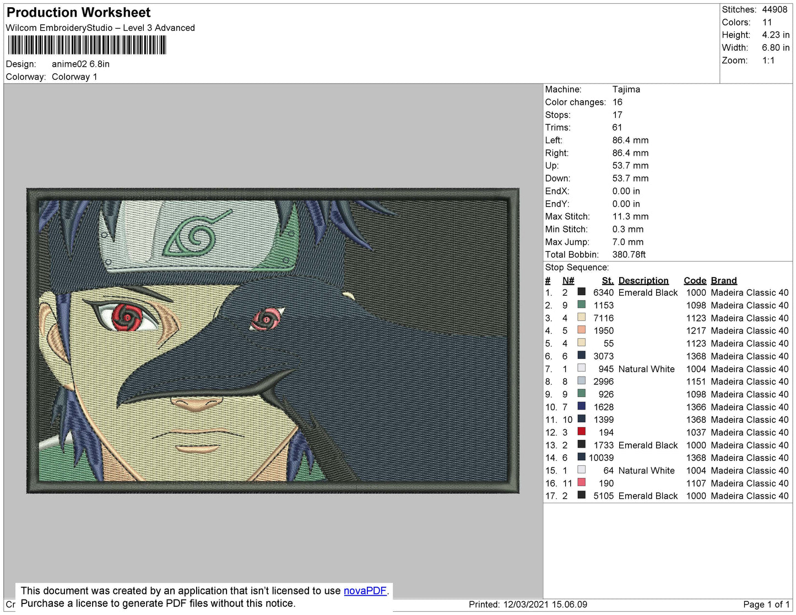The image size is (796, 615).
Task: Click the navy swatch at stop 6
Action: tap(582, 356)
